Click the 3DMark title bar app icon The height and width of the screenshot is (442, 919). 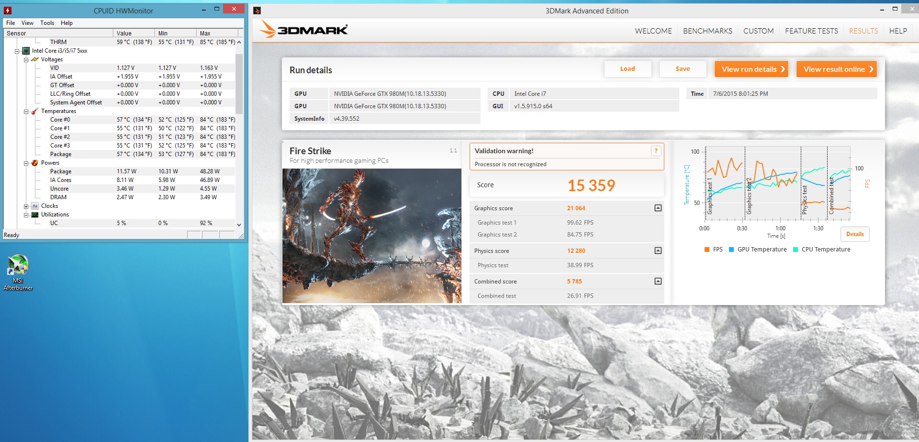tap(257, 11)
